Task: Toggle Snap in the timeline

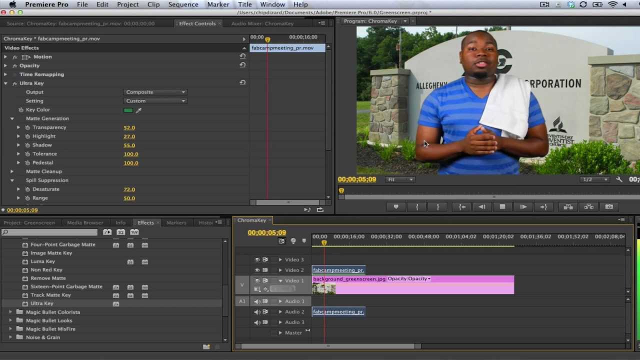Action: click(x=282, y=241)
